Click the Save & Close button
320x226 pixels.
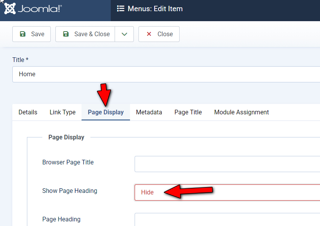tap(85, 34)
